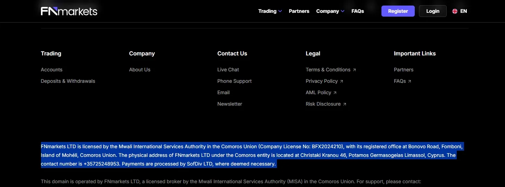Start Live Chat from Contact Us
Screen dimensions: 505x187
[228, 70]
